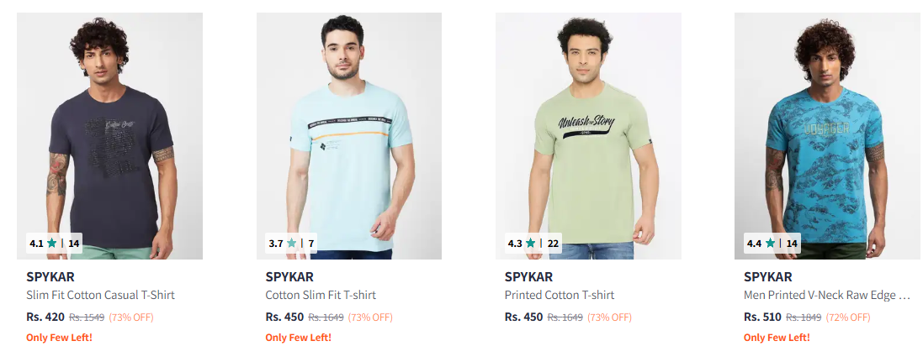Viewport: 923px width, 362px height.
Task: Click the Rs. 420 price
Action: tap(45, 317)
